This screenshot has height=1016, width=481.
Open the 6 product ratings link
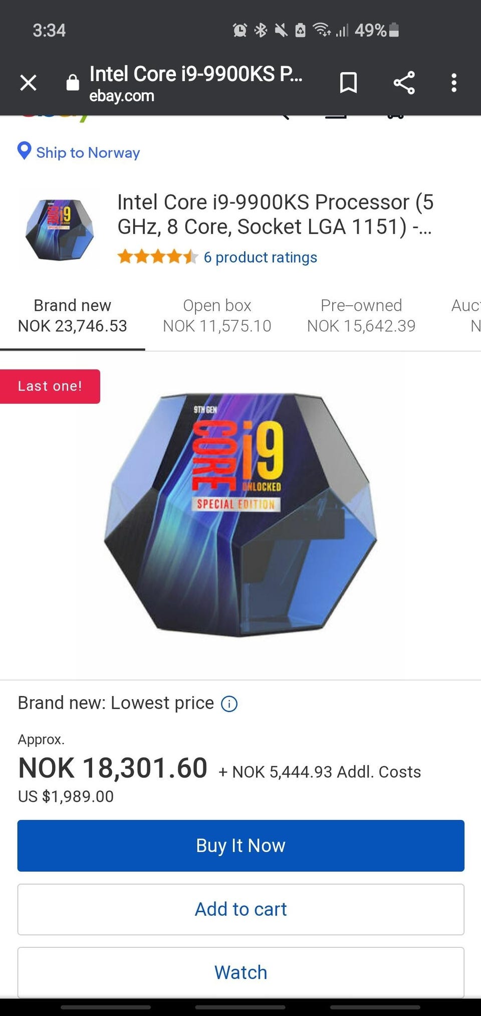(x=261, y=257)
